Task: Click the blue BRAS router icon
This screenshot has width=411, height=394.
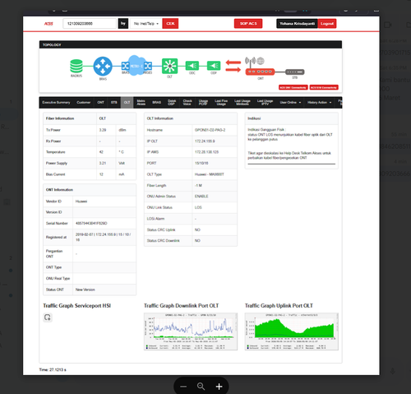Action: coord(103,66)
